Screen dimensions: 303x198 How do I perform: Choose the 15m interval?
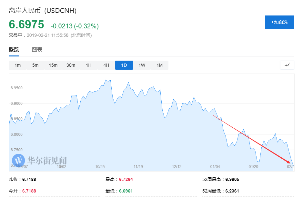click(53, 65)
